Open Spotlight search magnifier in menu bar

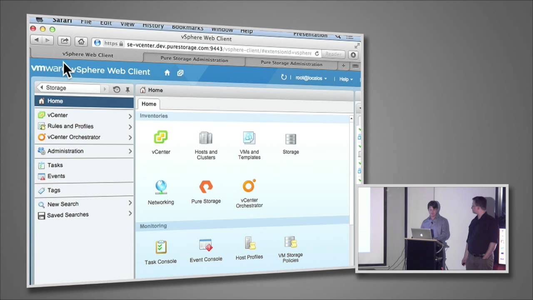click(x=338, y=37)
